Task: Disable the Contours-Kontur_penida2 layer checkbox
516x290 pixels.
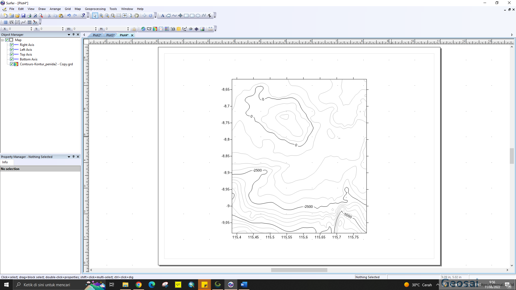Action: (x=12, y=64)
